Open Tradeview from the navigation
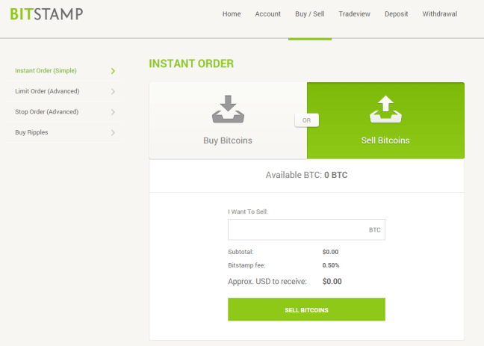The image size is (484, 346). coord(354,14)
